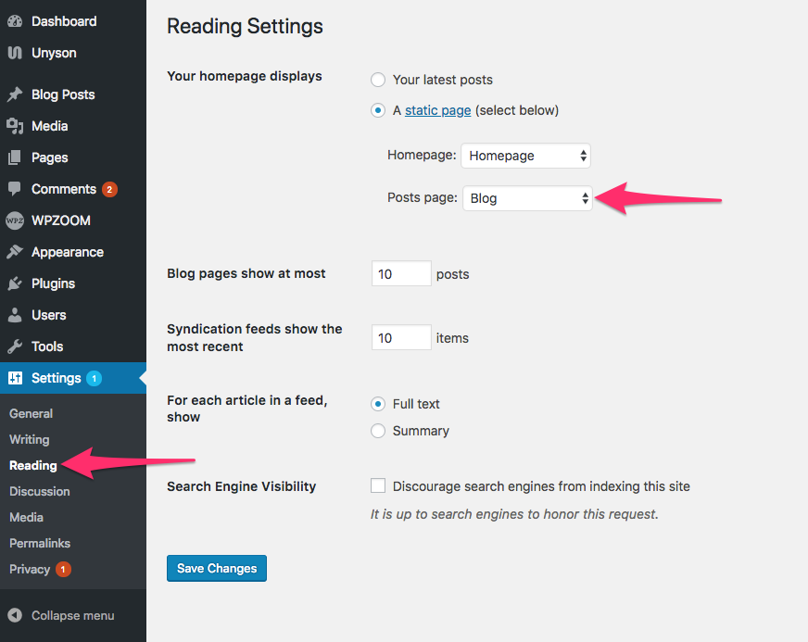Click the WPZOOM logo icon
This screenshot has height=642, width=808.
(15, 220)
